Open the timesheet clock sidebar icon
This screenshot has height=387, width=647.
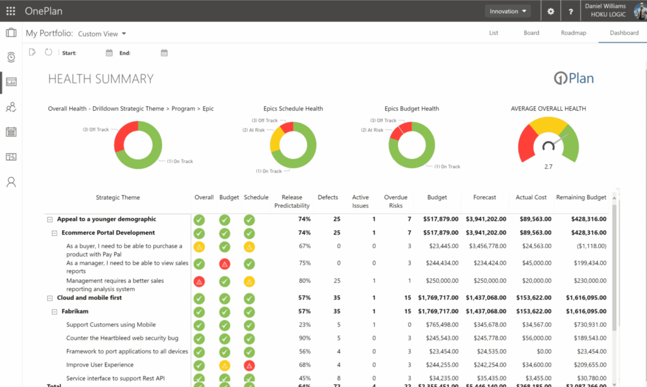[x=11, y=58]
